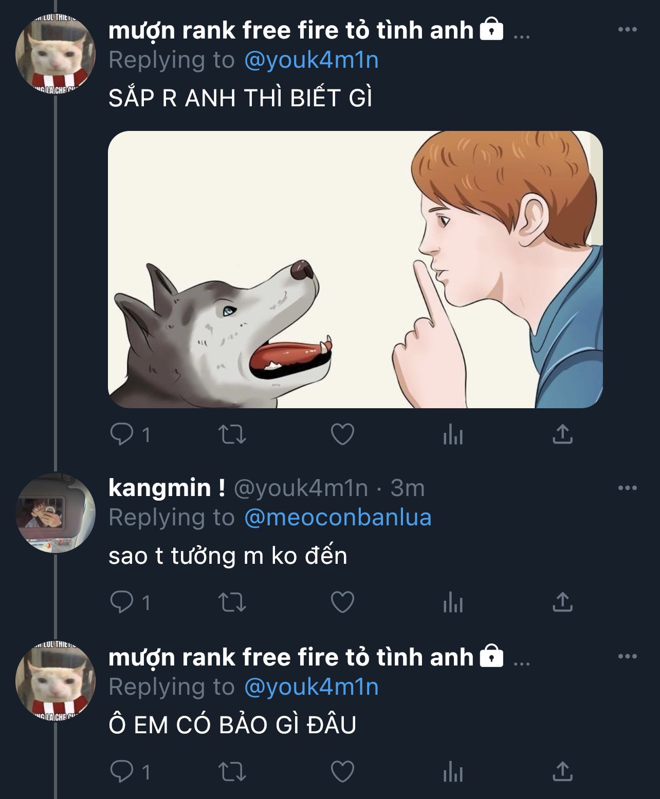660x799 pixels.
Task: Reply to the "Ô EM CÓ BẢO GÌ ĐÂU" tweet
Action: (122, 771)
